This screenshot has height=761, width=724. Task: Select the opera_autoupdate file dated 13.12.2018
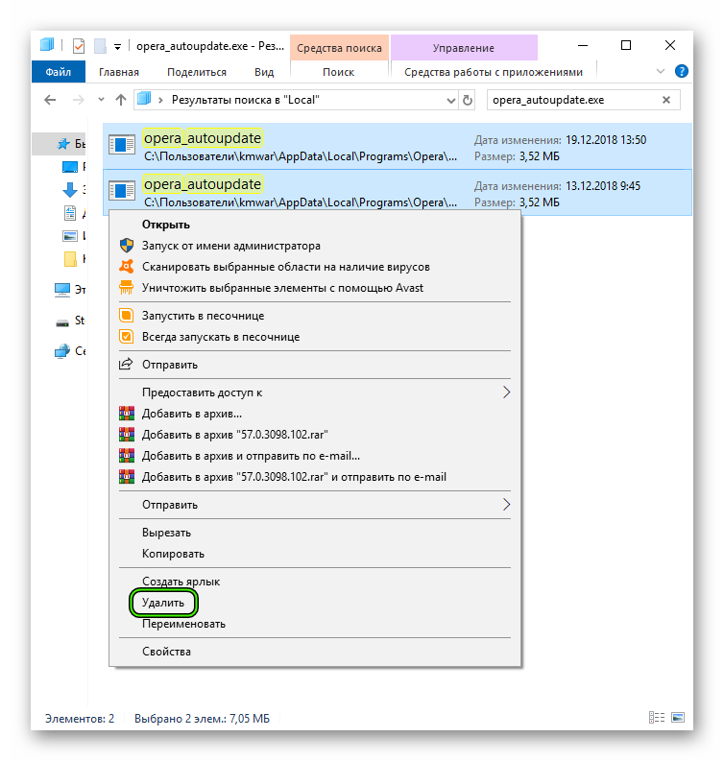coord(398,192)
